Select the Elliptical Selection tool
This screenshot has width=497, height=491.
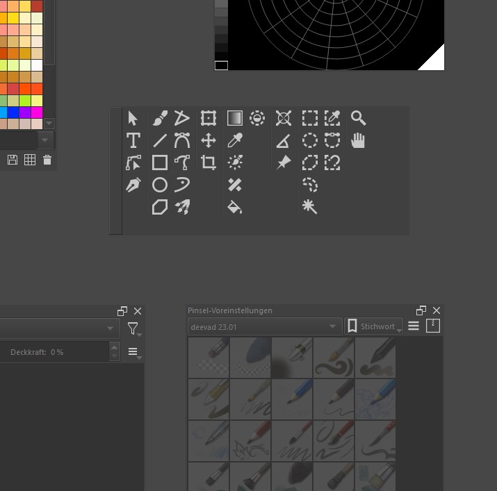point(310,140)
